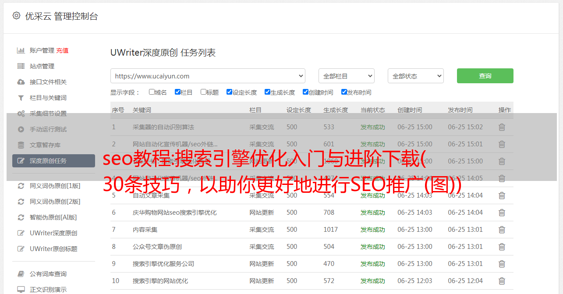
Task: Click keyword 搜索引擎的网站优化
Action: [x=160, y=281]
